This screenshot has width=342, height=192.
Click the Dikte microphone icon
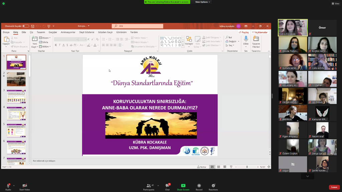(x=246, y=40)
